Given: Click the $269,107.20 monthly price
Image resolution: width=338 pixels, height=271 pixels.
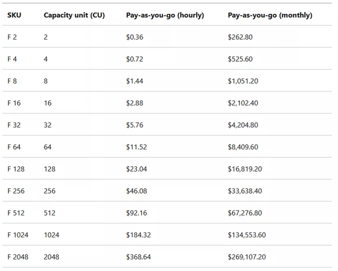Looking at the screenshot, I should (247, 257).
